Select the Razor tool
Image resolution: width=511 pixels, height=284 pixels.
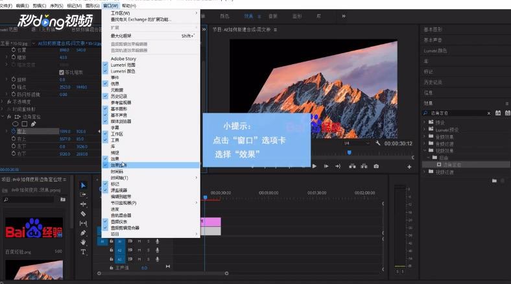pos(83,214)
